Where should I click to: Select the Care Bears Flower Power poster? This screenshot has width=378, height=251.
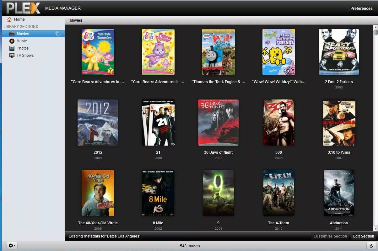[158, 52]
